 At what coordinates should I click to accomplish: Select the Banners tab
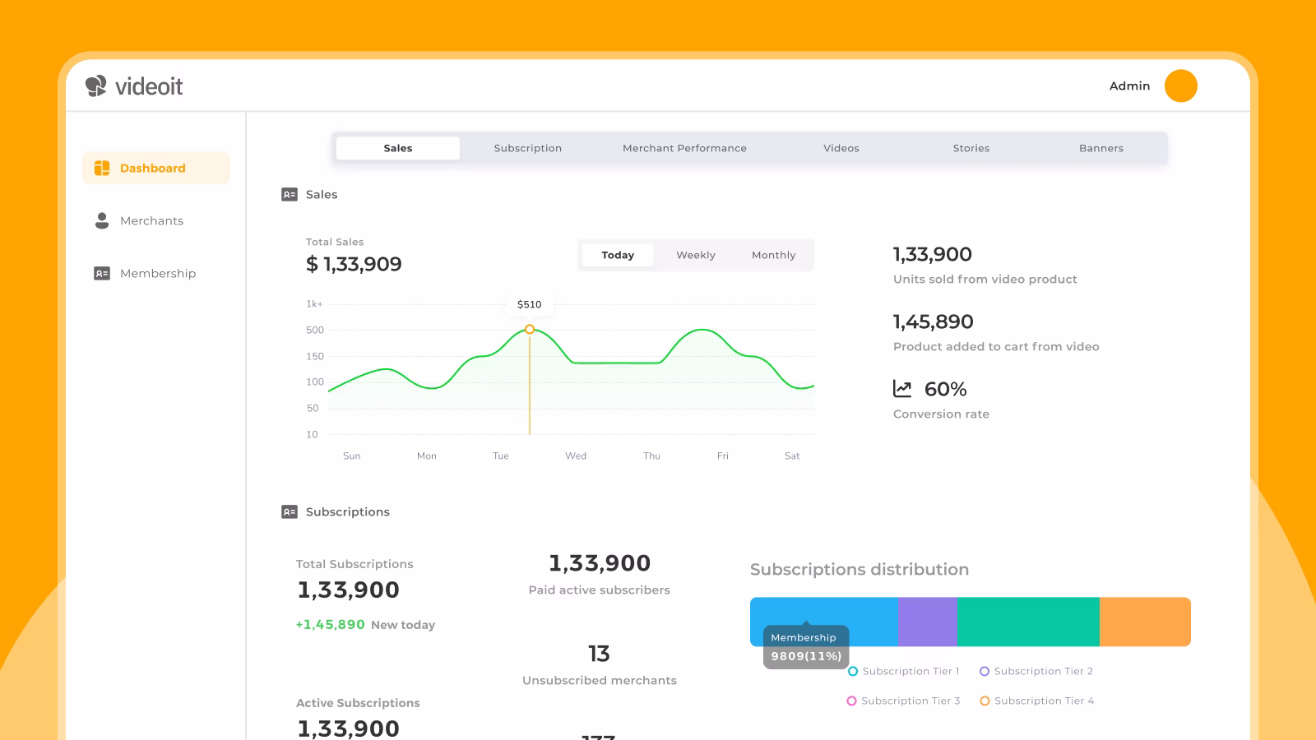point(1101,148)
